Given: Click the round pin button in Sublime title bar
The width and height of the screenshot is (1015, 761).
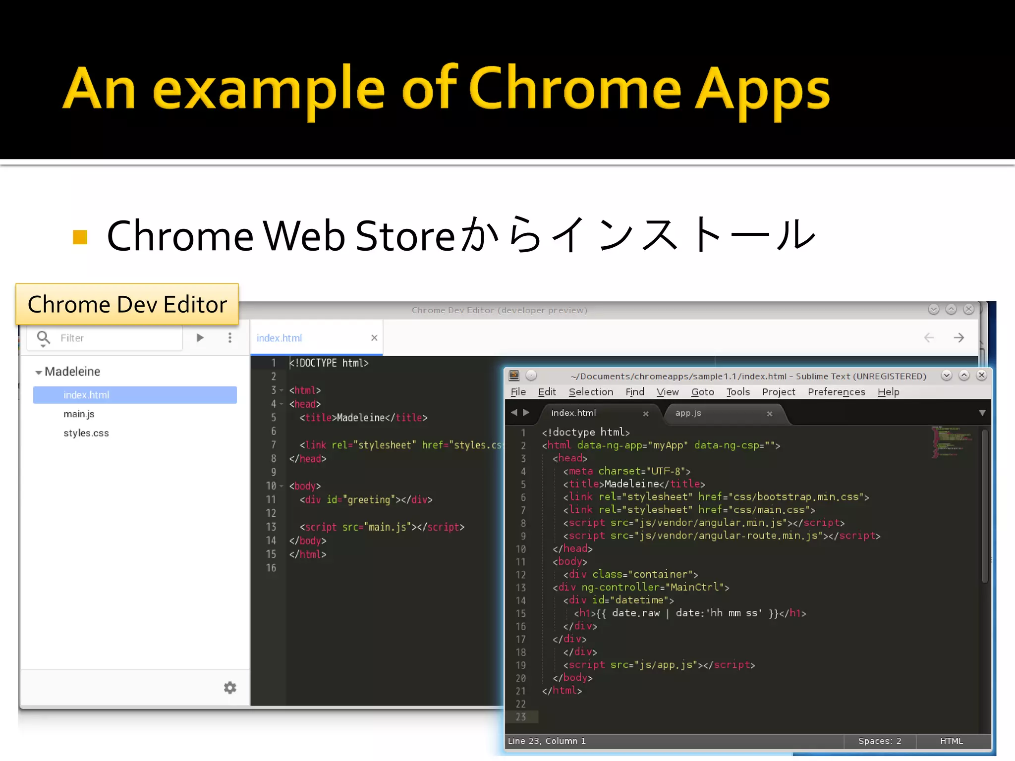Looking at the screenshot, I should pyautogui.click(x=531, y=375).
